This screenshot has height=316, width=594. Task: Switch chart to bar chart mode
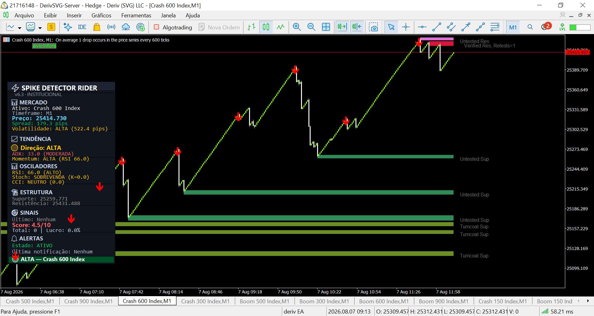252,27
